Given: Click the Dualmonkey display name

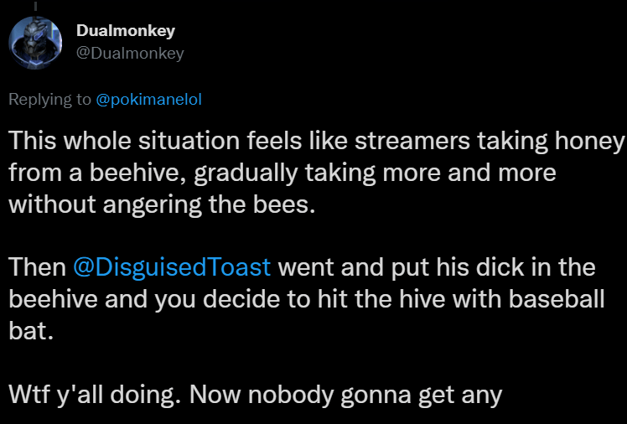Looking at the screenshot, I should pos(125,32).
